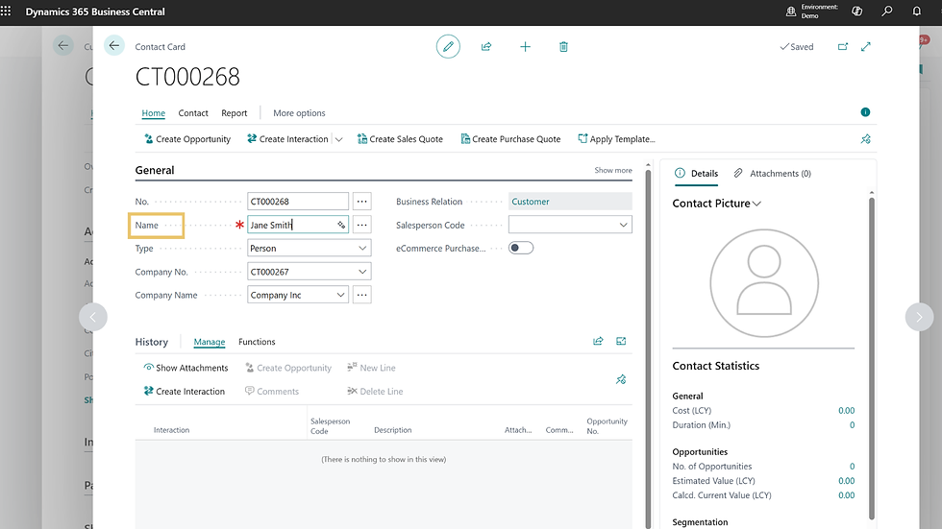This screenshot has width=942, height=529.
Task: Click Apply Template
Action: tap(616, 139)
